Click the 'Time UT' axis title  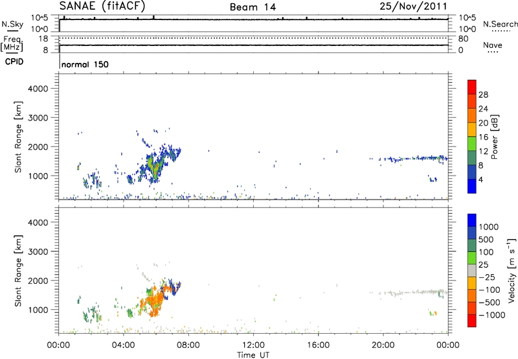click(x=253, y=355)
